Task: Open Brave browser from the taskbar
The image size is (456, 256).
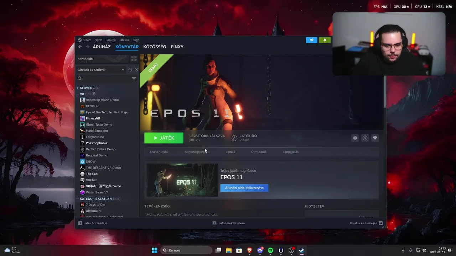Action: click(250, 250)
